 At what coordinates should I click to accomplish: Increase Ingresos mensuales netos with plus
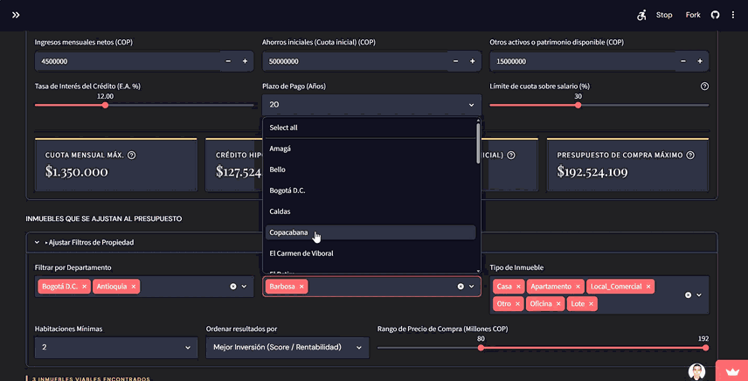click(245, 61)
